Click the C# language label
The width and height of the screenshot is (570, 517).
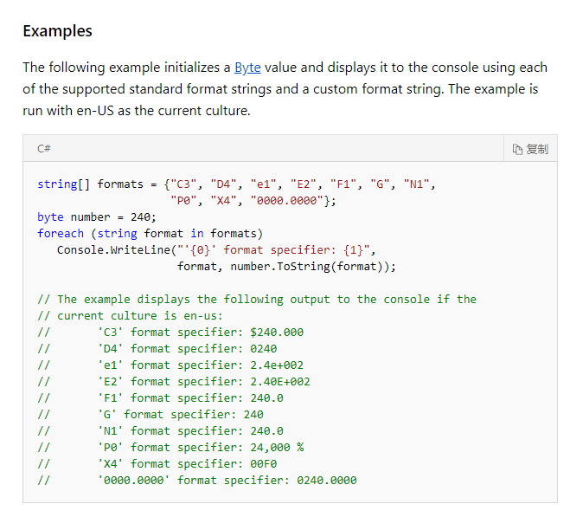[x=43, y=149]
